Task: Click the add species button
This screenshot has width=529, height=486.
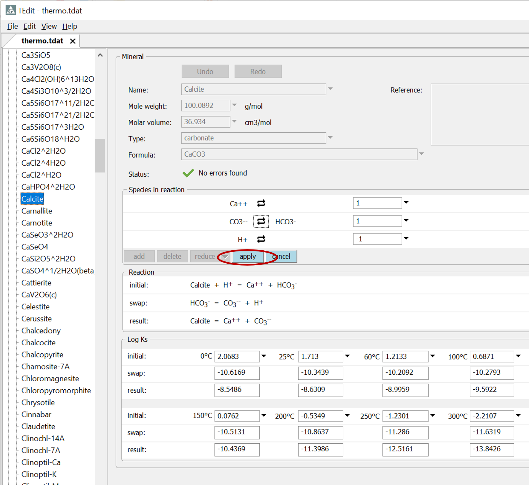Action: coord(139,256)
